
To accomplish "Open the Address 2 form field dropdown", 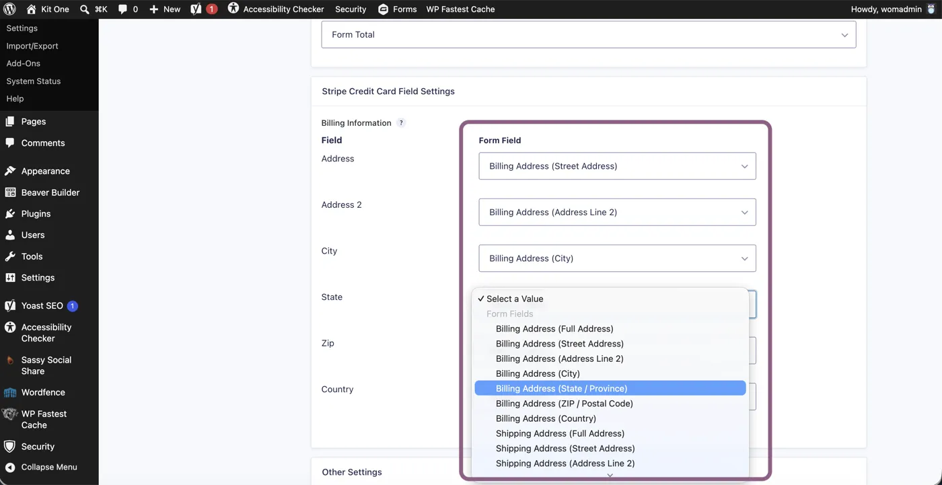I will click(617, 212).
